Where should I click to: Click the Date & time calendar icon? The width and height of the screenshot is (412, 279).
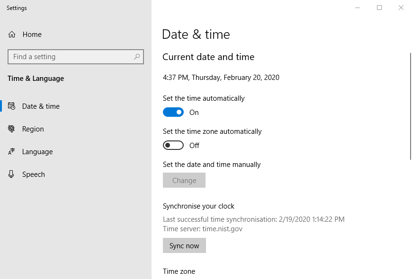(11, 106)
